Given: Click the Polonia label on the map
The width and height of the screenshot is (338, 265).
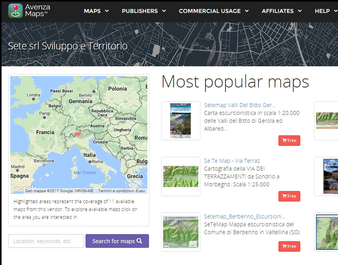Looking at the screenshot, I should (x=118, y=89).
